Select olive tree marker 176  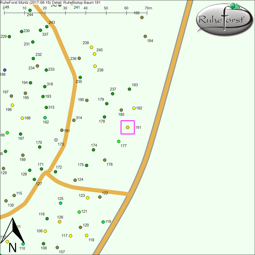[x=105, y=160]
